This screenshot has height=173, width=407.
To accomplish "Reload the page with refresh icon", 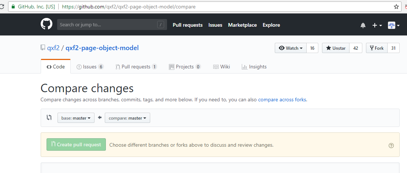I will (x=2, y=7).
